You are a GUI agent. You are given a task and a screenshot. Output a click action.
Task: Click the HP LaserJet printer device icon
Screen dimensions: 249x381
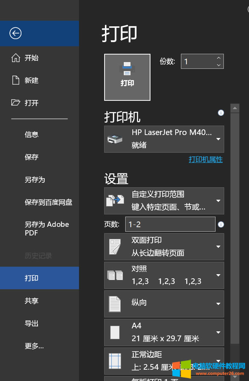click(x=115, y=139)
